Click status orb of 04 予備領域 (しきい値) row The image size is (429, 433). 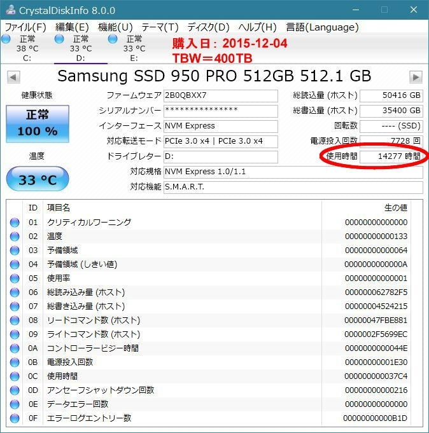click(15, 265)
